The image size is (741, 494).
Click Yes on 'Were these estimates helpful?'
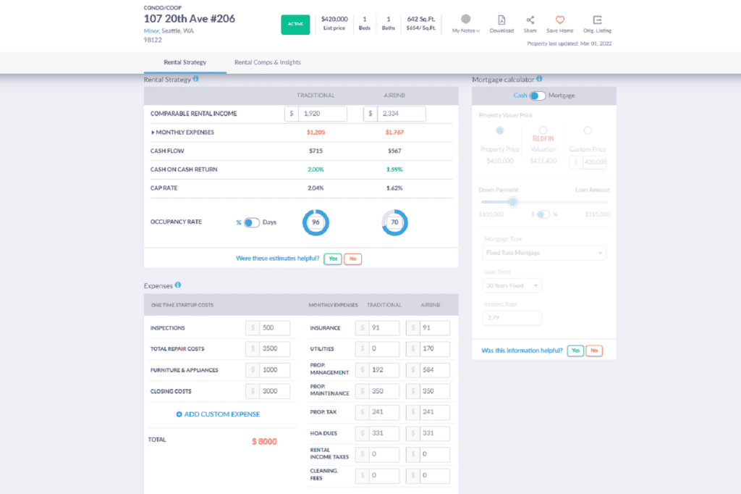pos(332,259)
